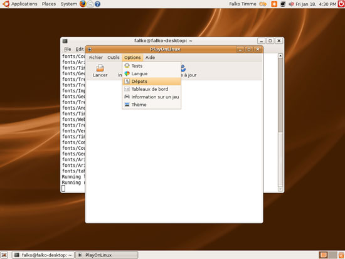Click the orange update notifier tray icon

[x=274, y=4]
